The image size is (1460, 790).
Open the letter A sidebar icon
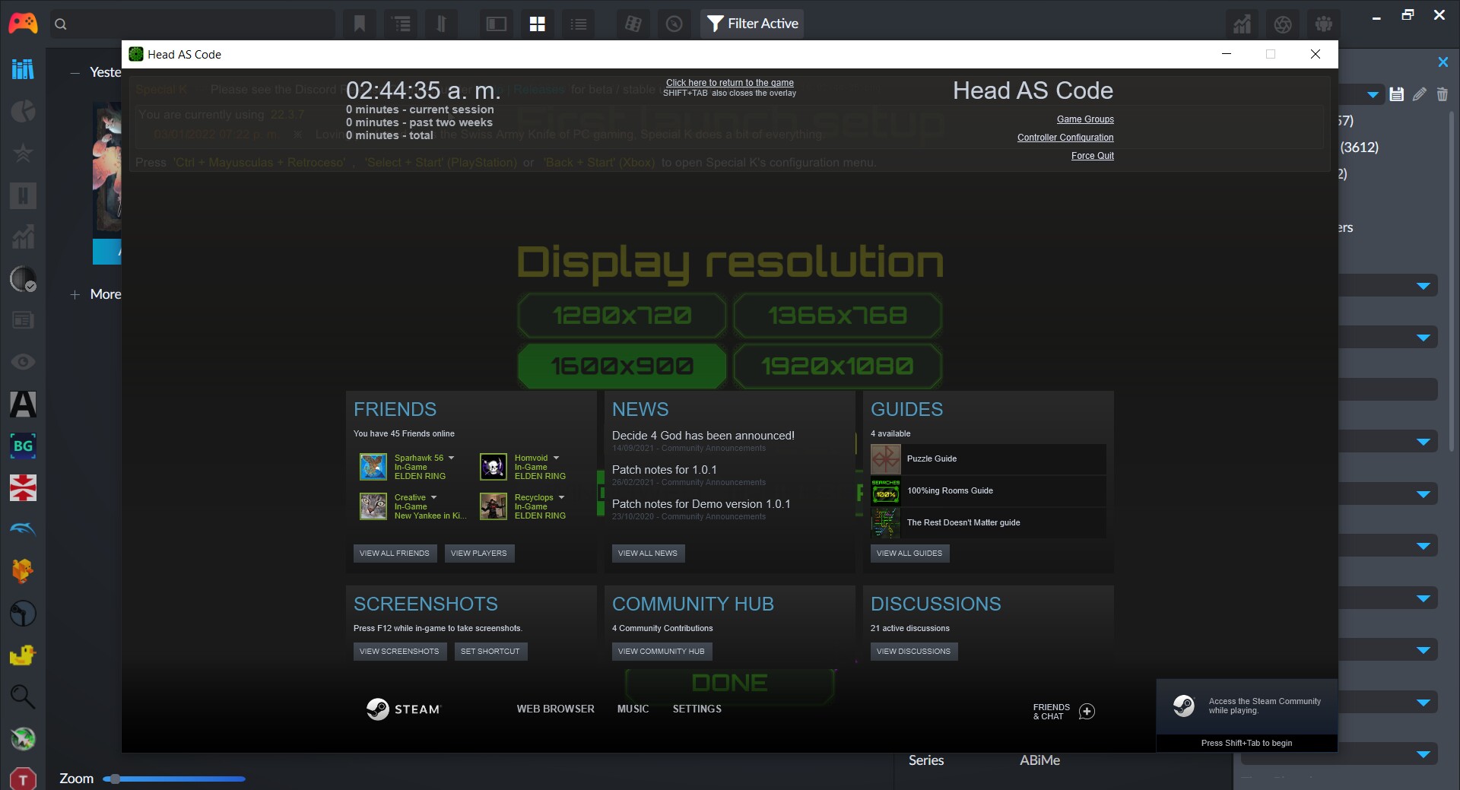(x=23, y=404)
